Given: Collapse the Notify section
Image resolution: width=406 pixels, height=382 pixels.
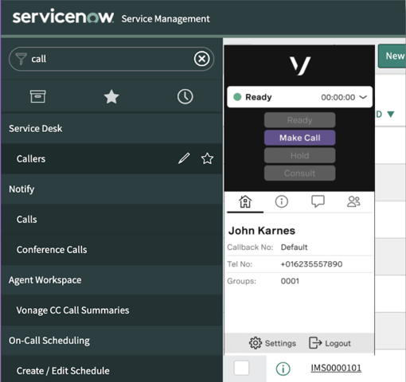Looking at the screenshot, I should 111,189.
